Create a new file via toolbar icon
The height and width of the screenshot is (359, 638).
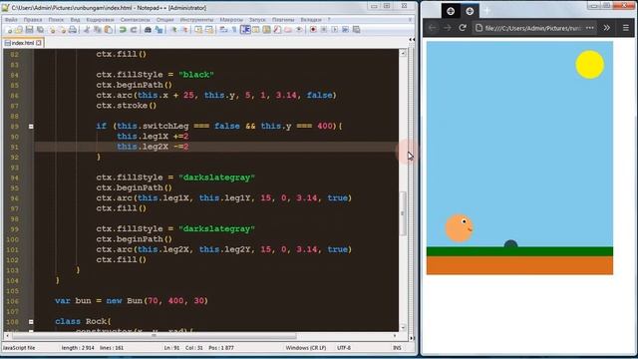[9, 29]
